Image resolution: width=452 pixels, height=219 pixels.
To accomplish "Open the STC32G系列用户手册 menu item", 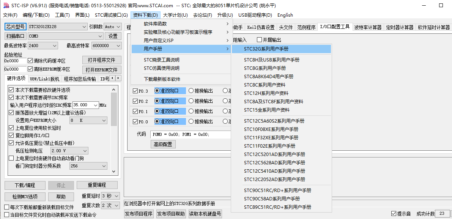I will click(x=281, y=49).
